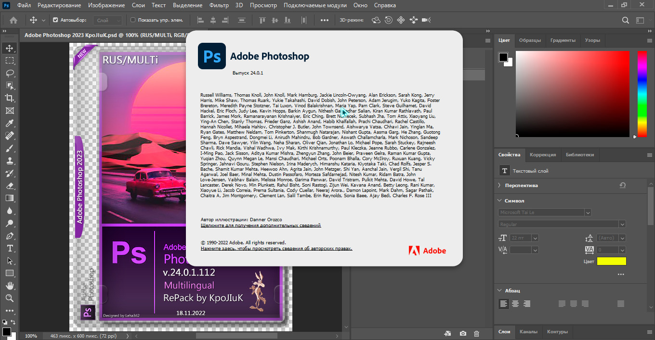The height and width of the screenshot is (340, 655).
Task: Switch to the Каналы tab
Action: pos(528,332)
